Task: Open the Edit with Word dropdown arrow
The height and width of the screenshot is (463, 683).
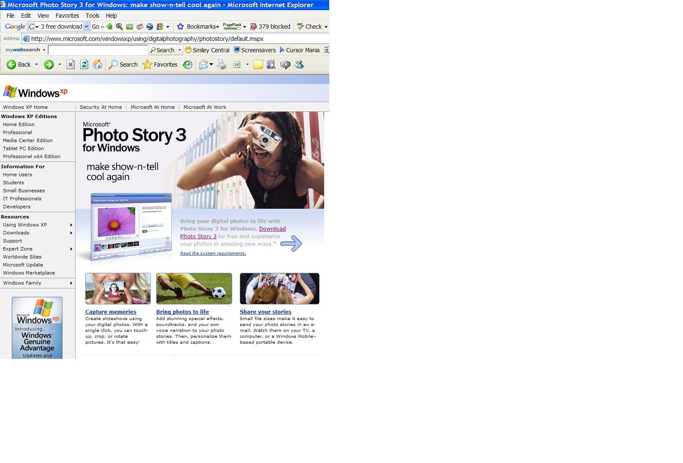Action: [247, 65]
